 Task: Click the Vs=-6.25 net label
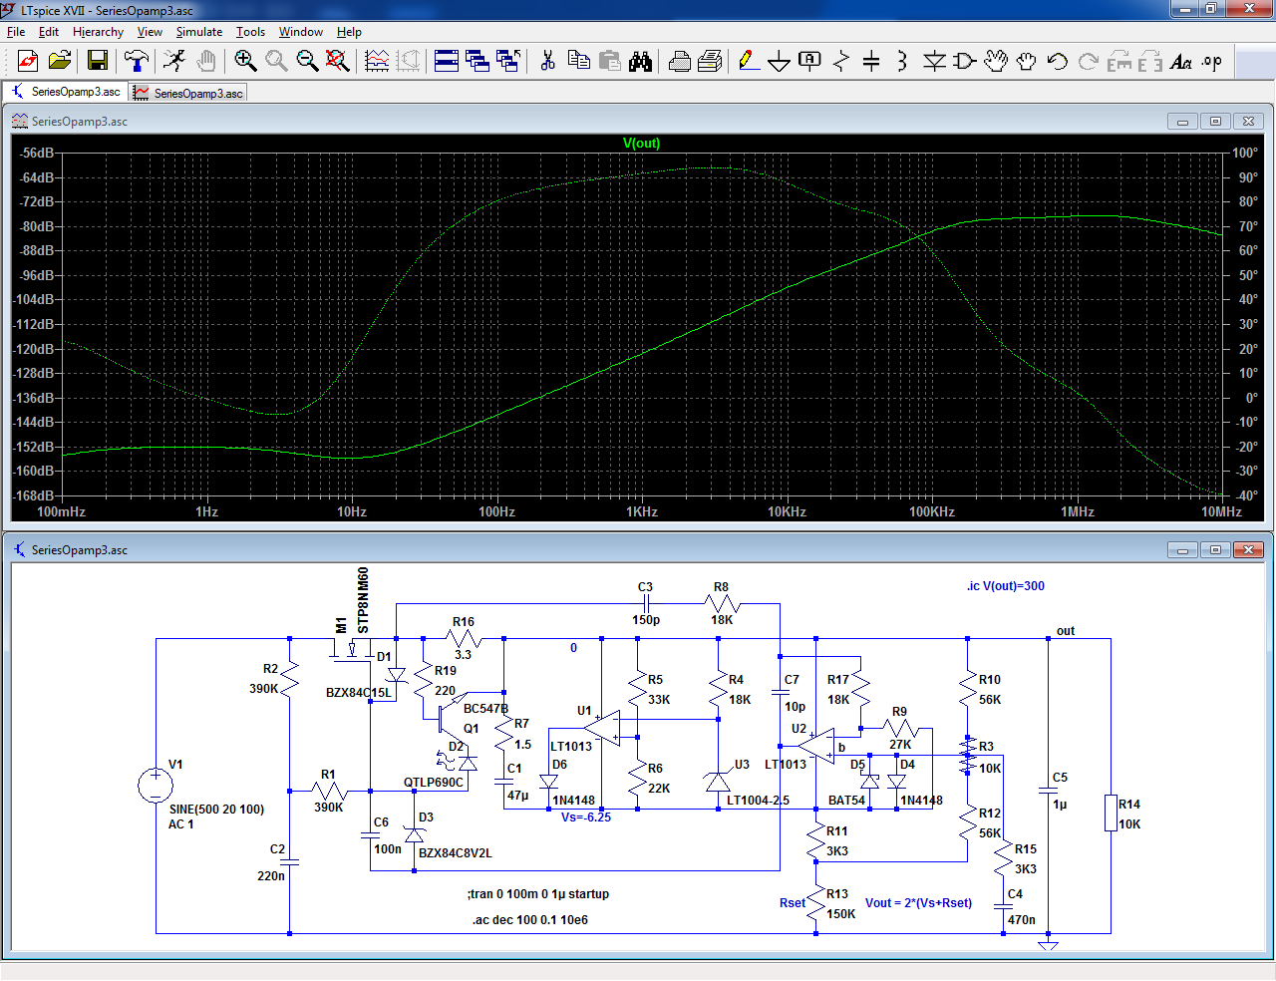(586, 817)
